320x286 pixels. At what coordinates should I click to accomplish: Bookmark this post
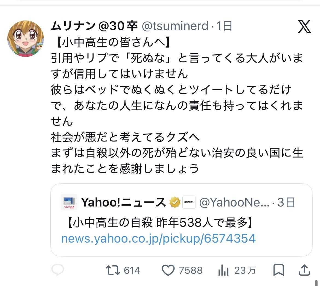[279, 270]
